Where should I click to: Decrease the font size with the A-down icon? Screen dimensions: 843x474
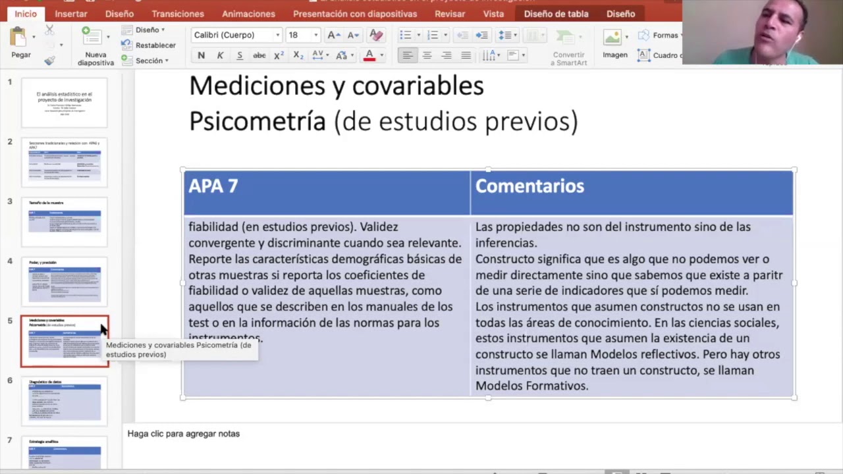[353, 35]
